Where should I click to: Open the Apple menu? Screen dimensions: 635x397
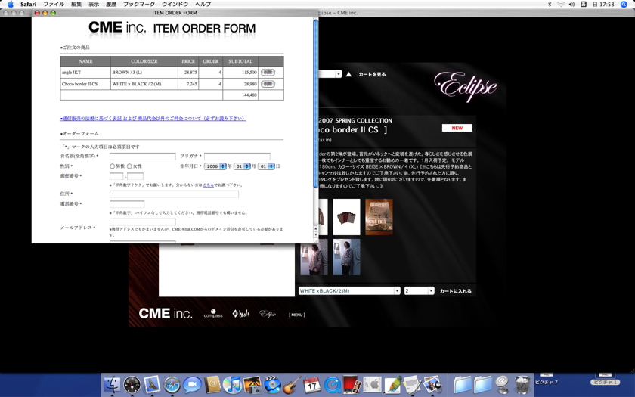tap(11, 4)
